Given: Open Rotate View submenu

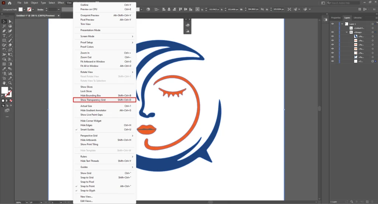Looking at the screenshot, I should [x=104, y=72].
